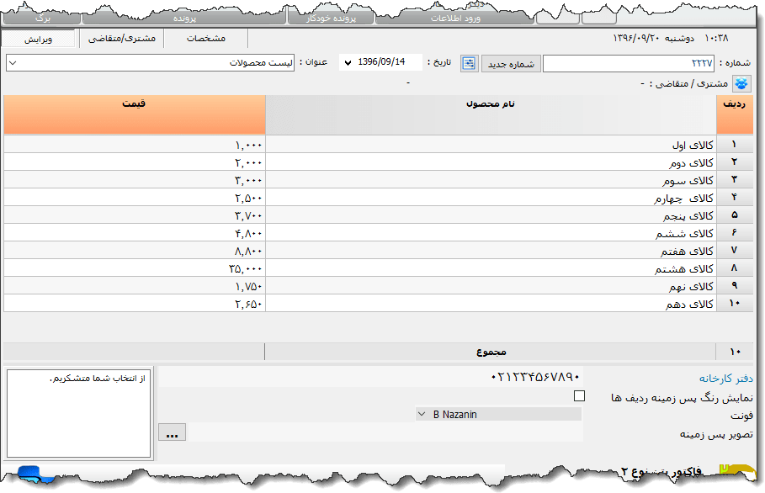765x493 pixels.
Task: Open the B Nazanin font dropdown
Action: coord(498,414)
